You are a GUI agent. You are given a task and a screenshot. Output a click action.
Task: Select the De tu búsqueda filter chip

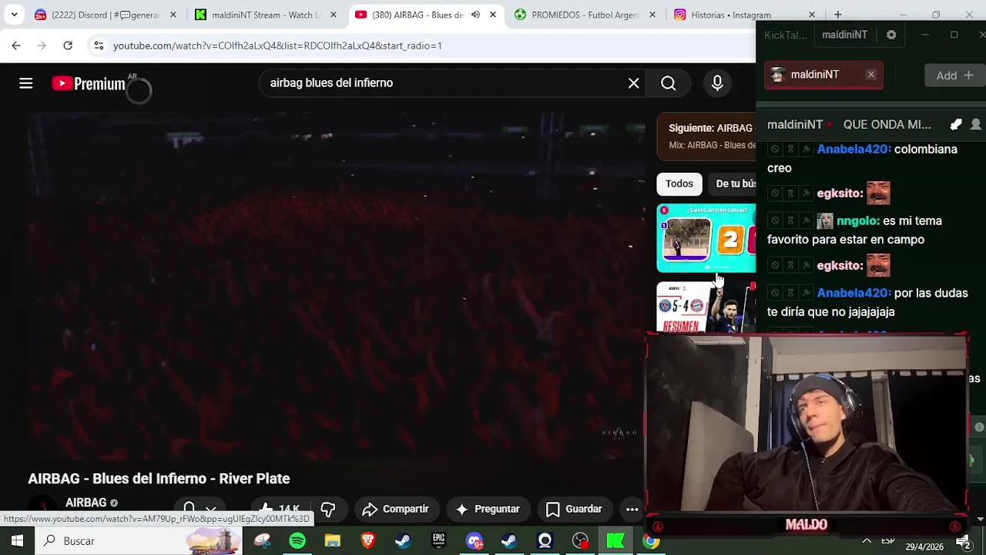[733, 183]
